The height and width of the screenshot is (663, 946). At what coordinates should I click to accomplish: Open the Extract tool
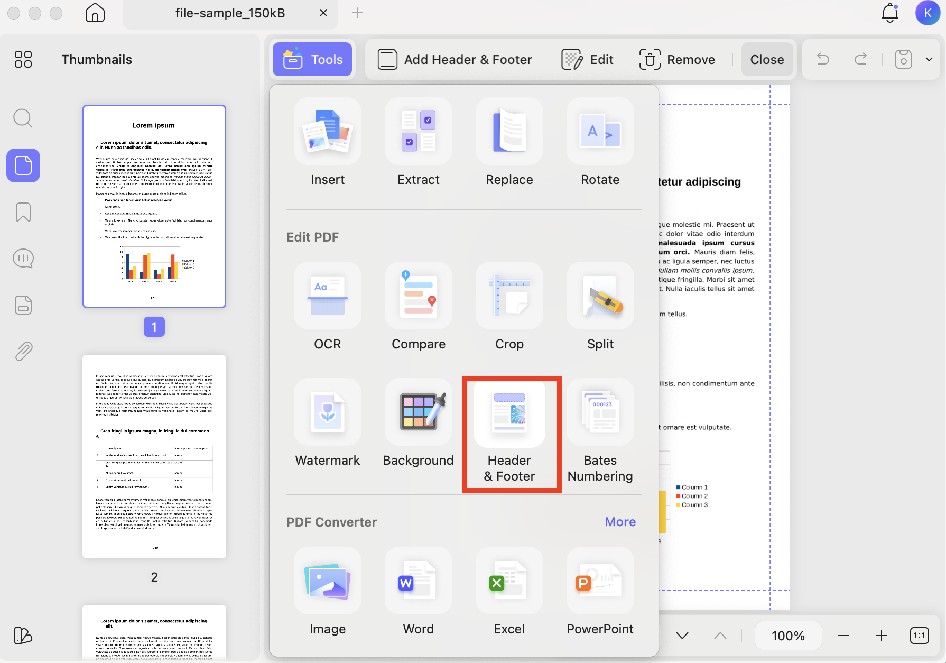coord(418,144)
